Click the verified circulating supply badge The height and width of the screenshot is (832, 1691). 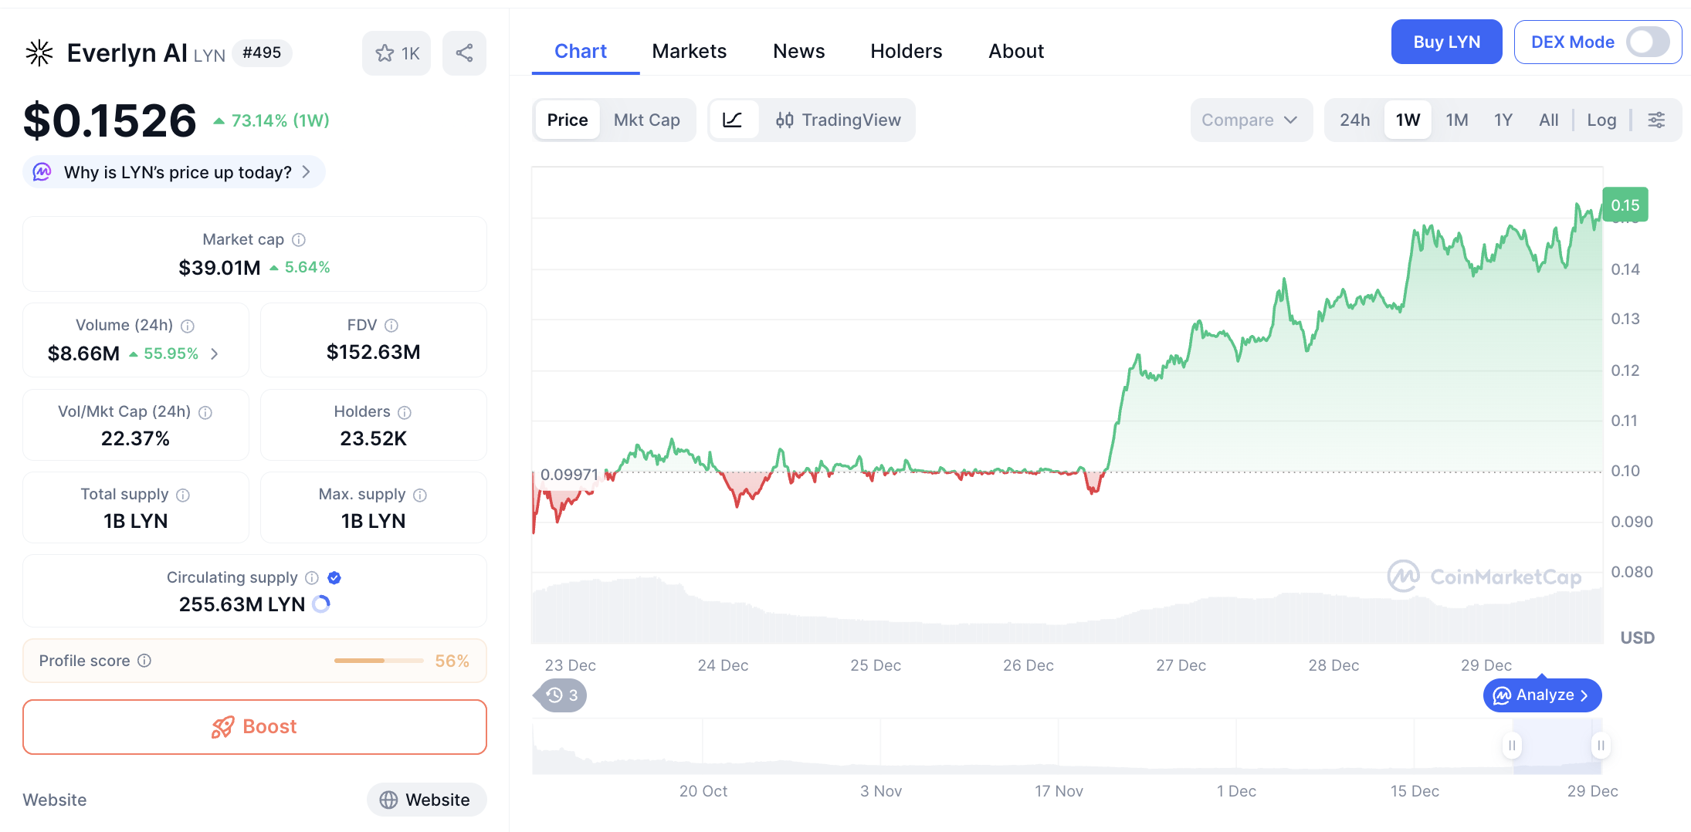[334, 577]
